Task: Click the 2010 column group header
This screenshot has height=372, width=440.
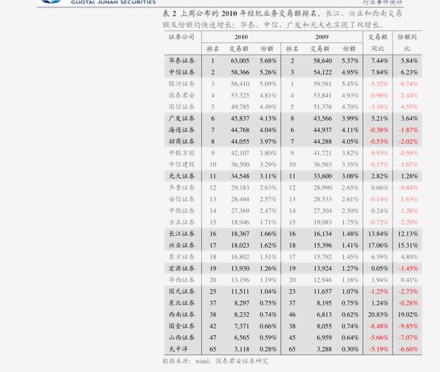Action: tap(241, 37)
